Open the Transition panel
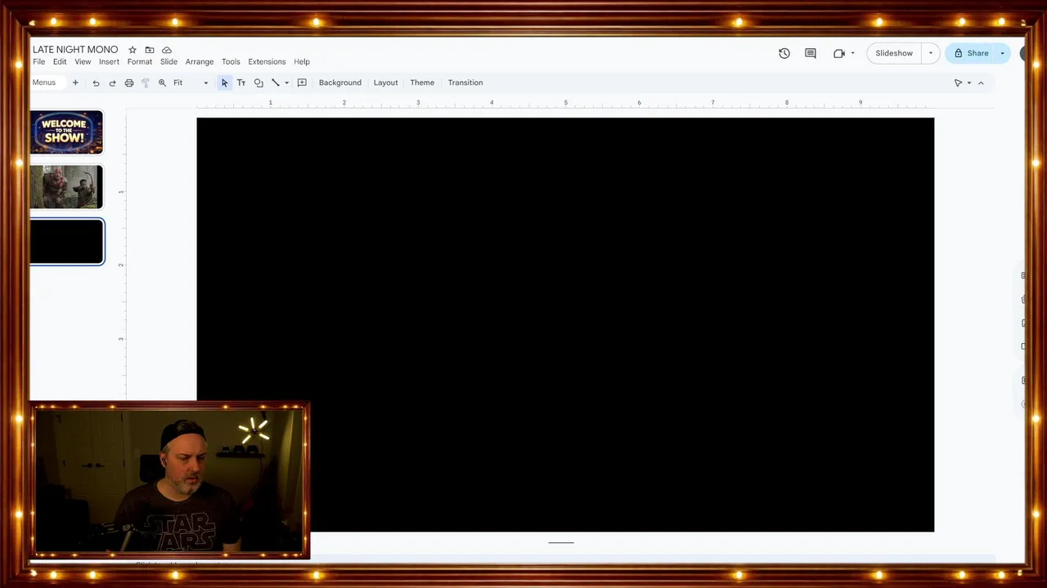1047x588 pixels. coord(465,82)
